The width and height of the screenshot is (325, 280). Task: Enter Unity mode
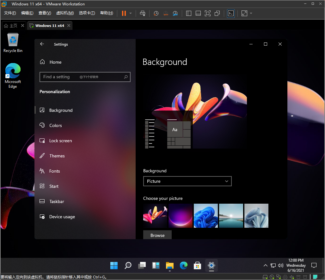(217, 13)
